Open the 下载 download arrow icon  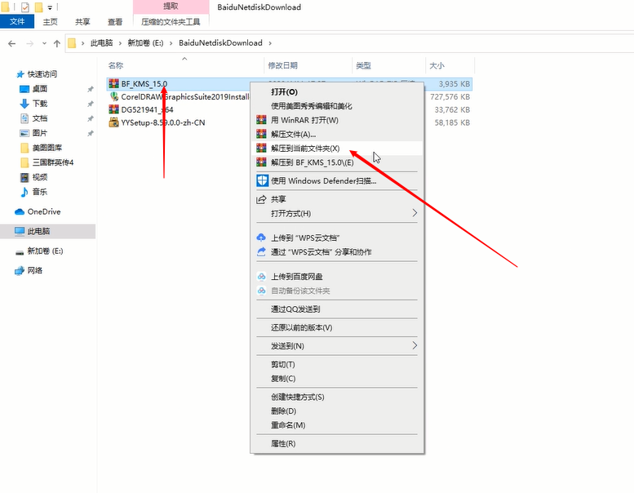(x=24, y=104)
